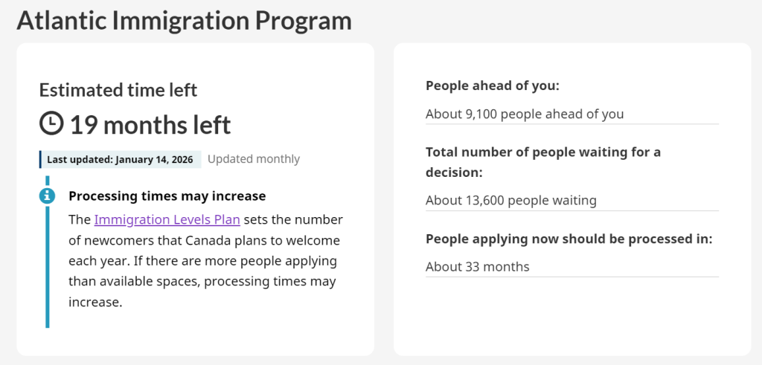Viewport: 762px width, 365px height.
Task: Click the Atlantic Immigration Program page heading
Action: [184, 21]
